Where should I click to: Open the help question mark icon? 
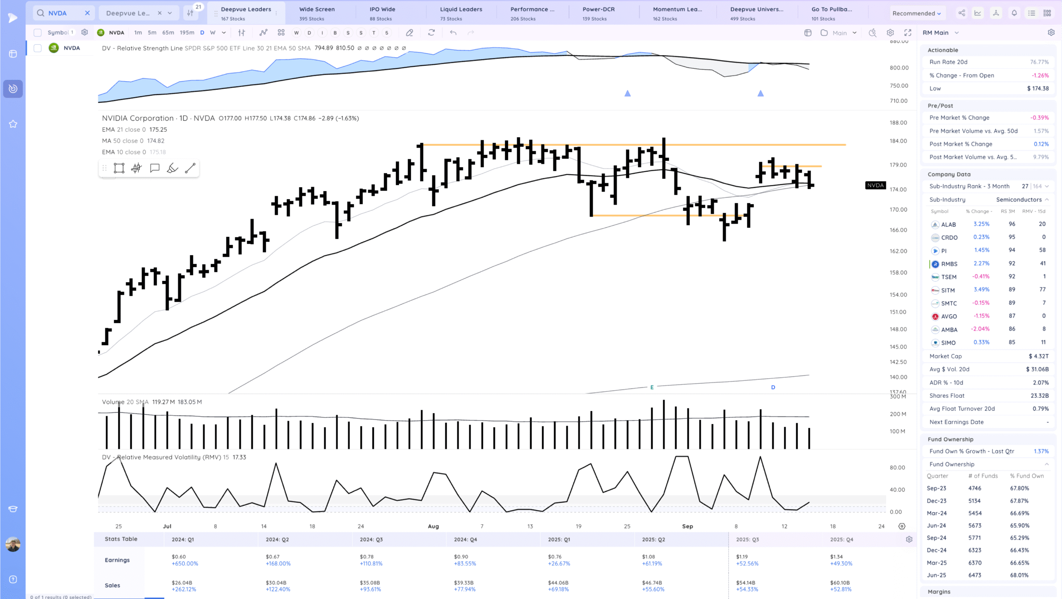tap(13, 580)
